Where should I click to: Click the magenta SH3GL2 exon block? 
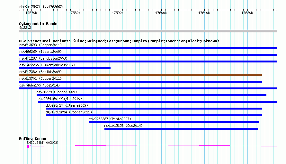[28, 146]
